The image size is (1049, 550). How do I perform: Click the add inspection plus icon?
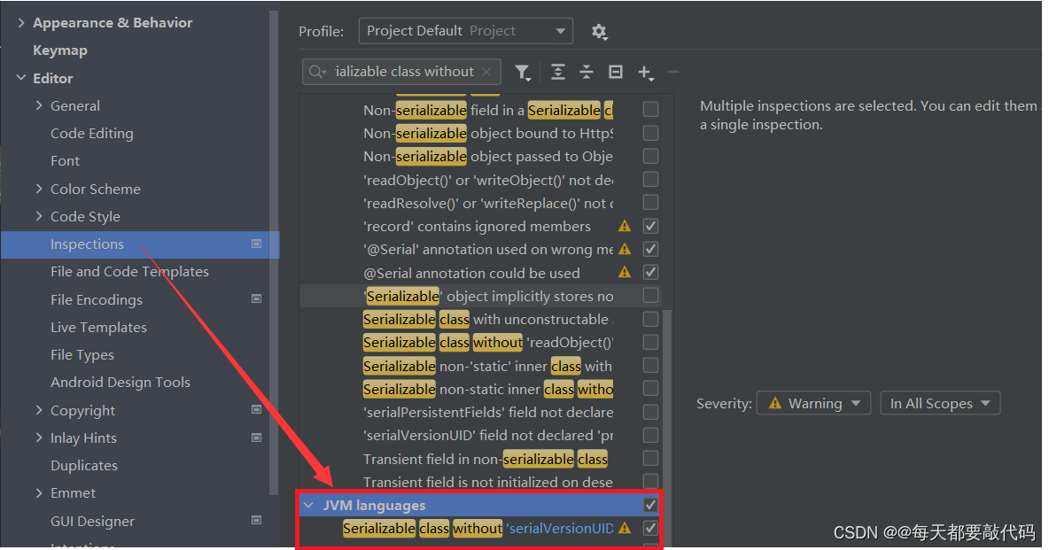click(x=645, y=73)
